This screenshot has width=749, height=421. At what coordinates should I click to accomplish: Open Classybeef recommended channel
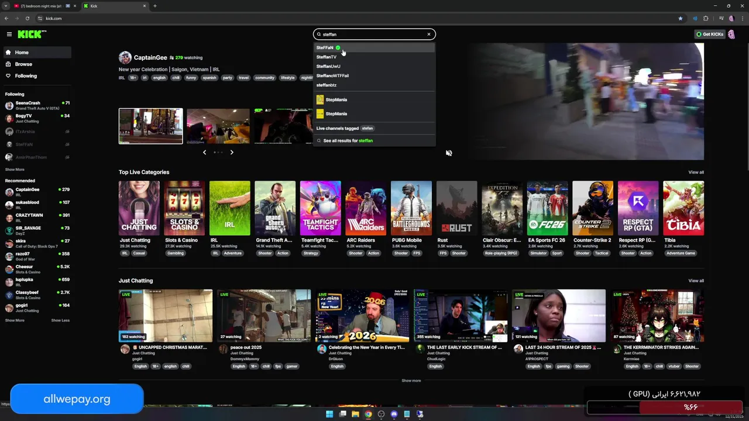coord(36,295)
